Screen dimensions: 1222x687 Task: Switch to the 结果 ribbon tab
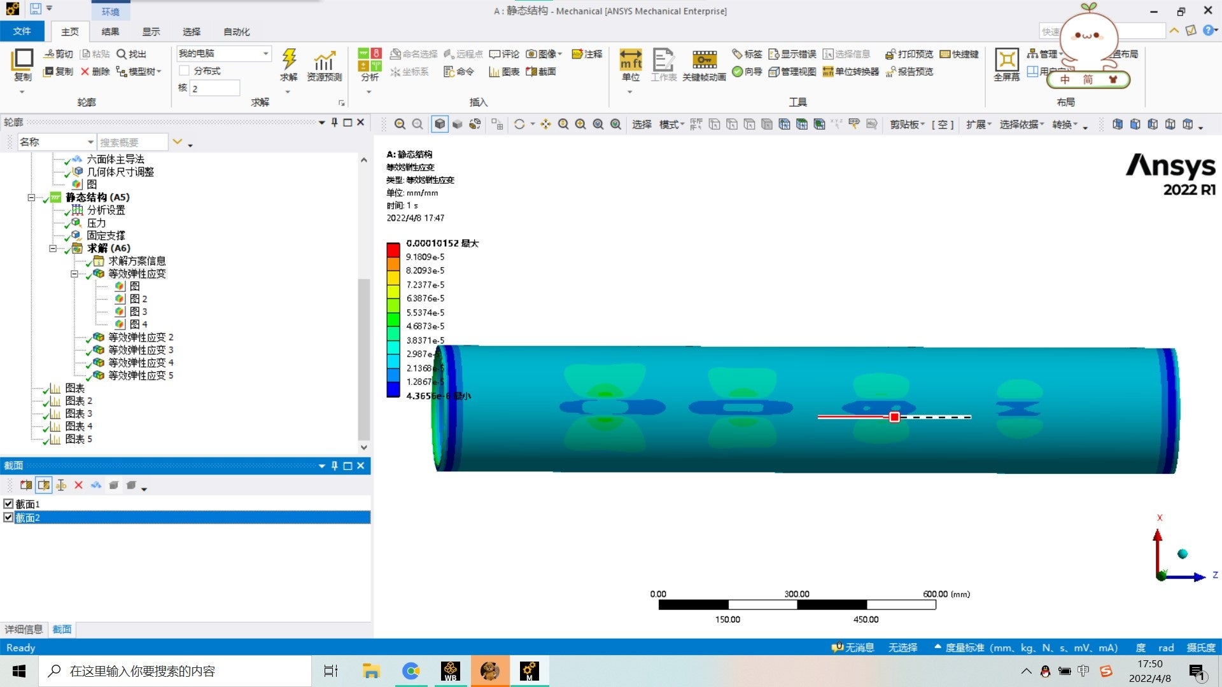point(110,32)
